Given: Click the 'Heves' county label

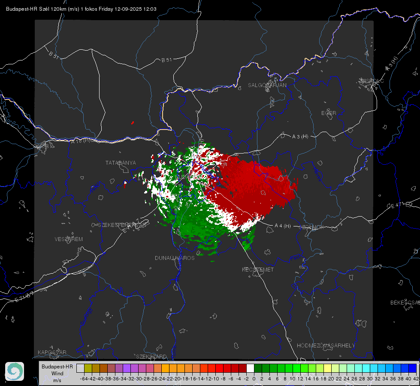Looking at the screenshot, I should tap(317, 174).
